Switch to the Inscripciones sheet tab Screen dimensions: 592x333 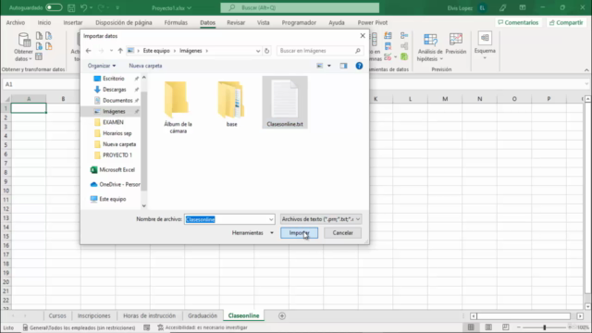point(94,315)
